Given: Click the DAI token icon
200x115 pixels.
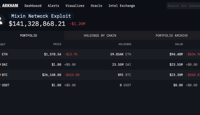Looking at the screenshot, I should point(1,64).
